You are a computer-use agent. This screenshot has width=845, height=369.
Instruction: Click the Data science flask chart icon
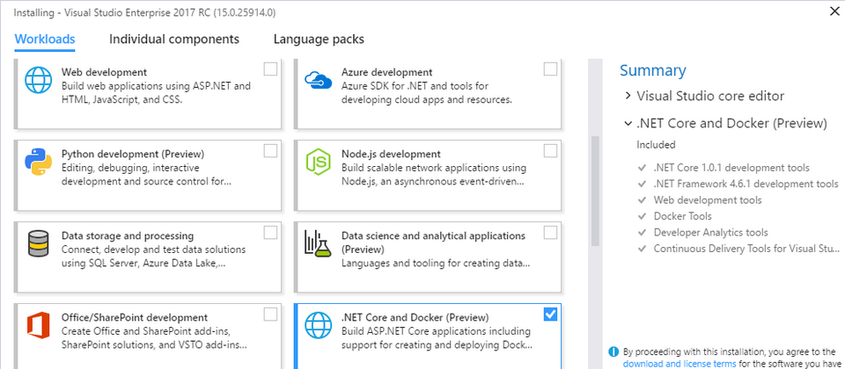pyautogui.click(x=317, y=244)
